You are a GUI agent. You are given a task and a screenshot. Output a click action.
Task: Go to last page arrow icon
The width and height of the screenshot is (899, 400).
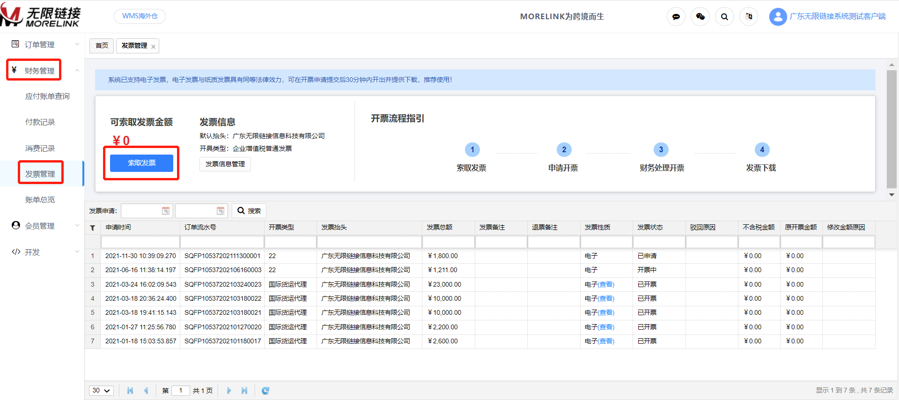244,391
